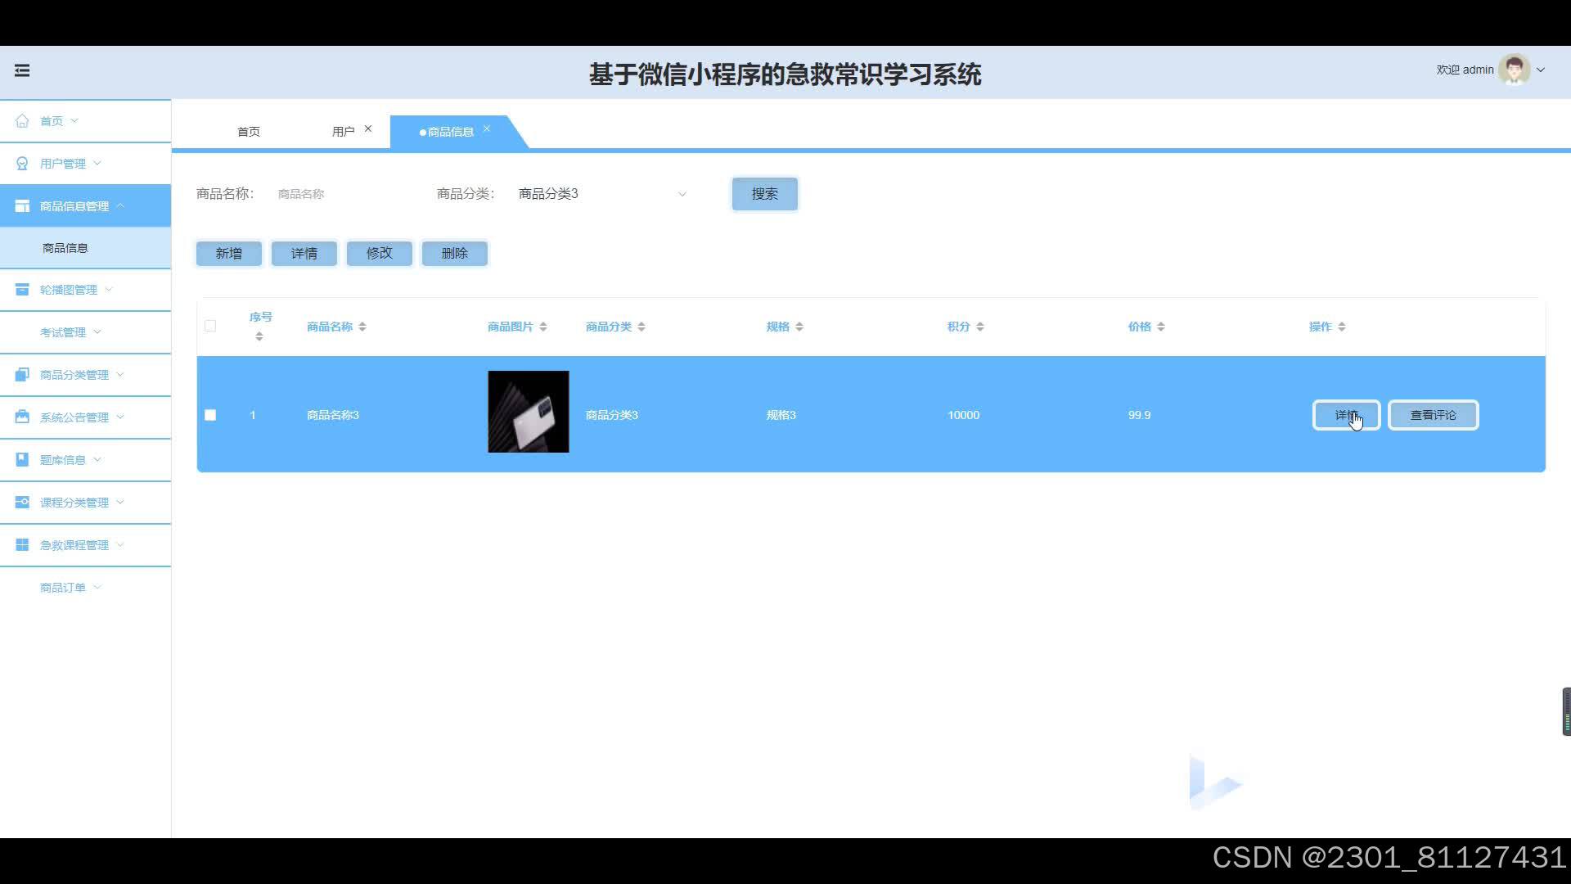Click the 系统公告管理 sidebar icon

point(22,417)
